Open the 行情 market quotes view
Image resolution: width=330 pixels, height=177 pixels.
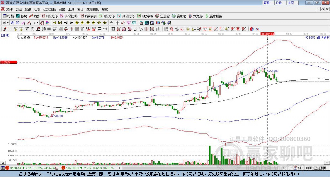pos(8,16)
